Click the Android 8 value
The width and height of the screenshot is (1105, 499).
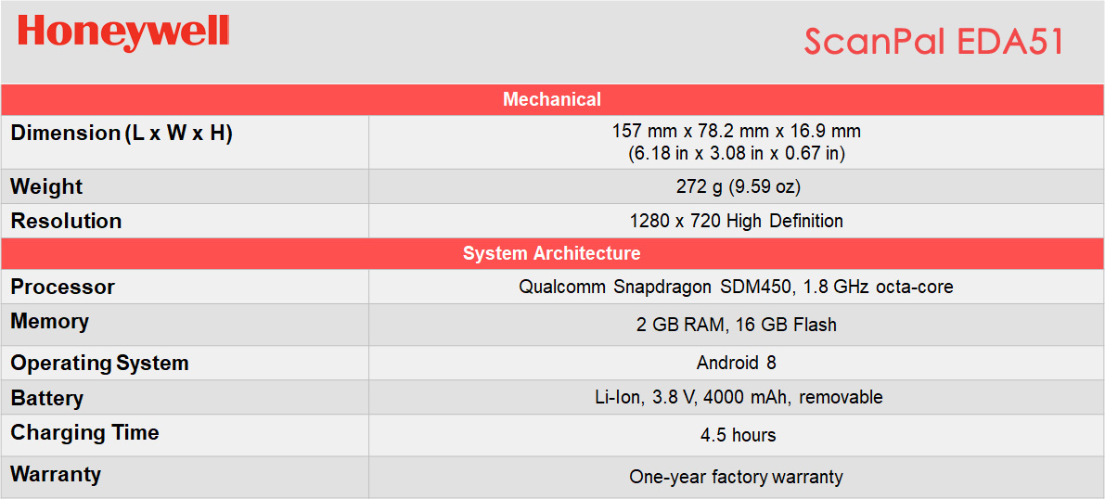737,362
